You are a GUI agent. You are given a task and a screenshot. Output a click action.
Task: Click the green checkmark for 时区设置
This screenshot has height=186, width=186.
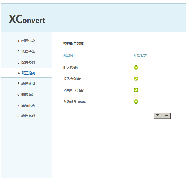[136, 68]
